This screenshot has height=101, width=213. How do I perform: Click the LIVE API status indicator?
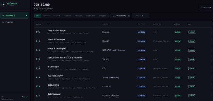tap(25, 96)
